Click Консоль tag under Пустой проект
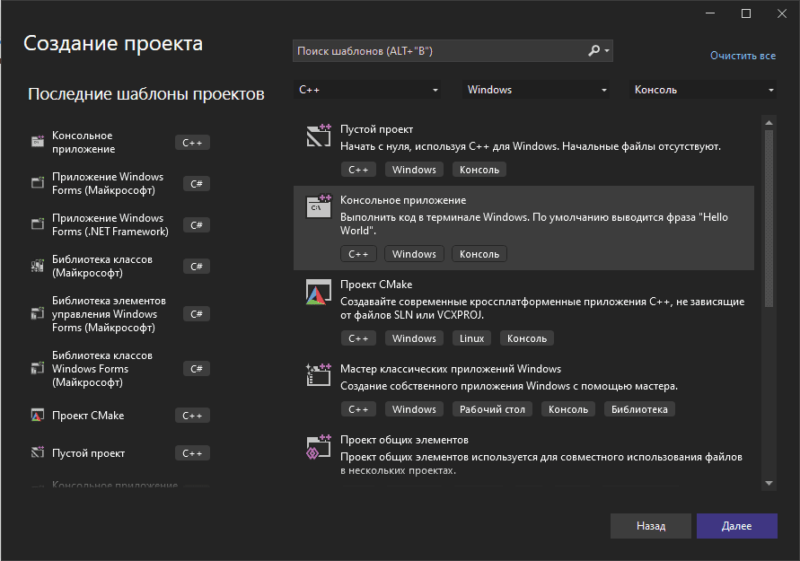Image resolution: width=800 pixels, height=561 pixels. [479, 170]
